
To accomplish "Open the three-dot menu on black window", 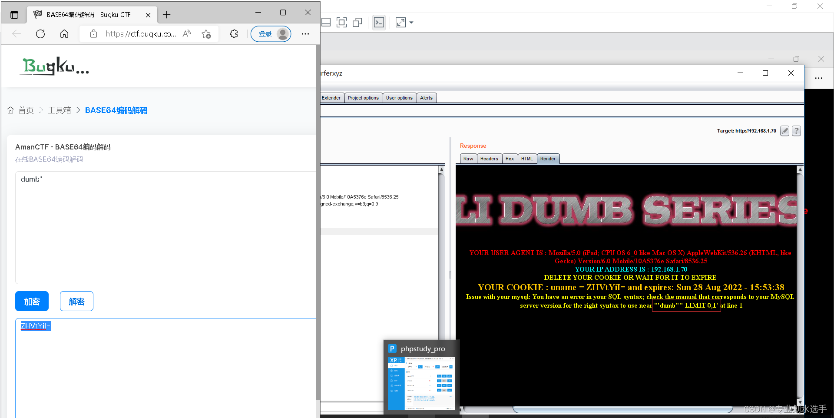I will pyautogui.click(x=819, y=78).
